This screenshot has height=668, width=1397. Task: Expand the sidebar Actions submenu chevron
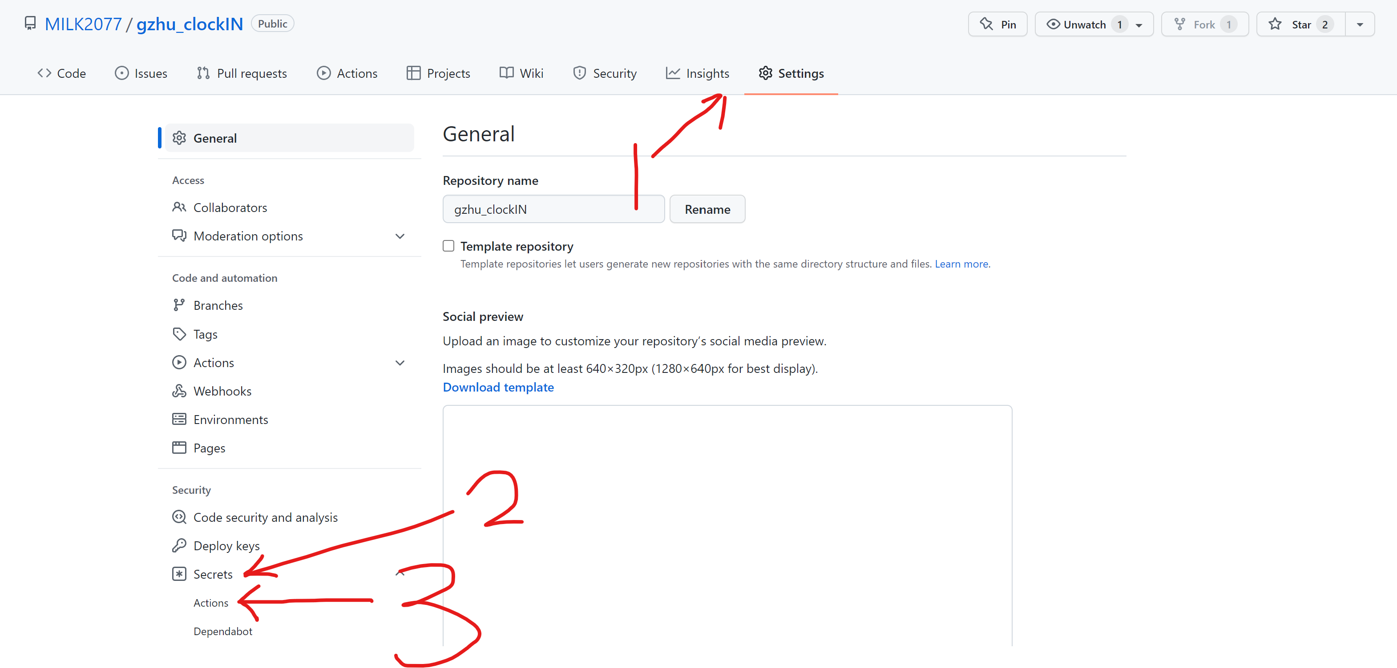(400, 363)
